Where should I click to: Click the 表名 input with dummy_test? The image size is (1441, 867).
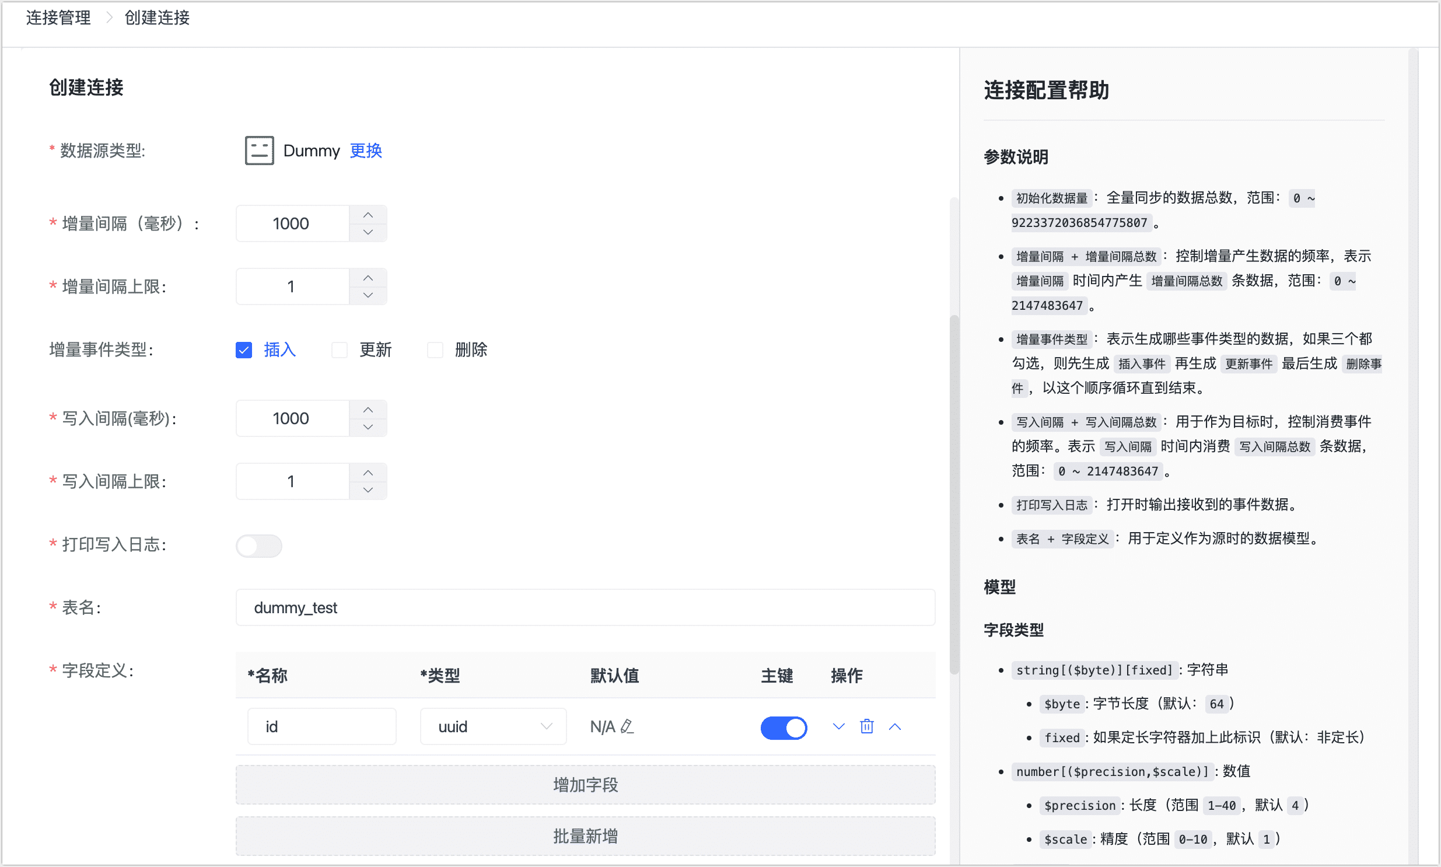pos(585,607)
